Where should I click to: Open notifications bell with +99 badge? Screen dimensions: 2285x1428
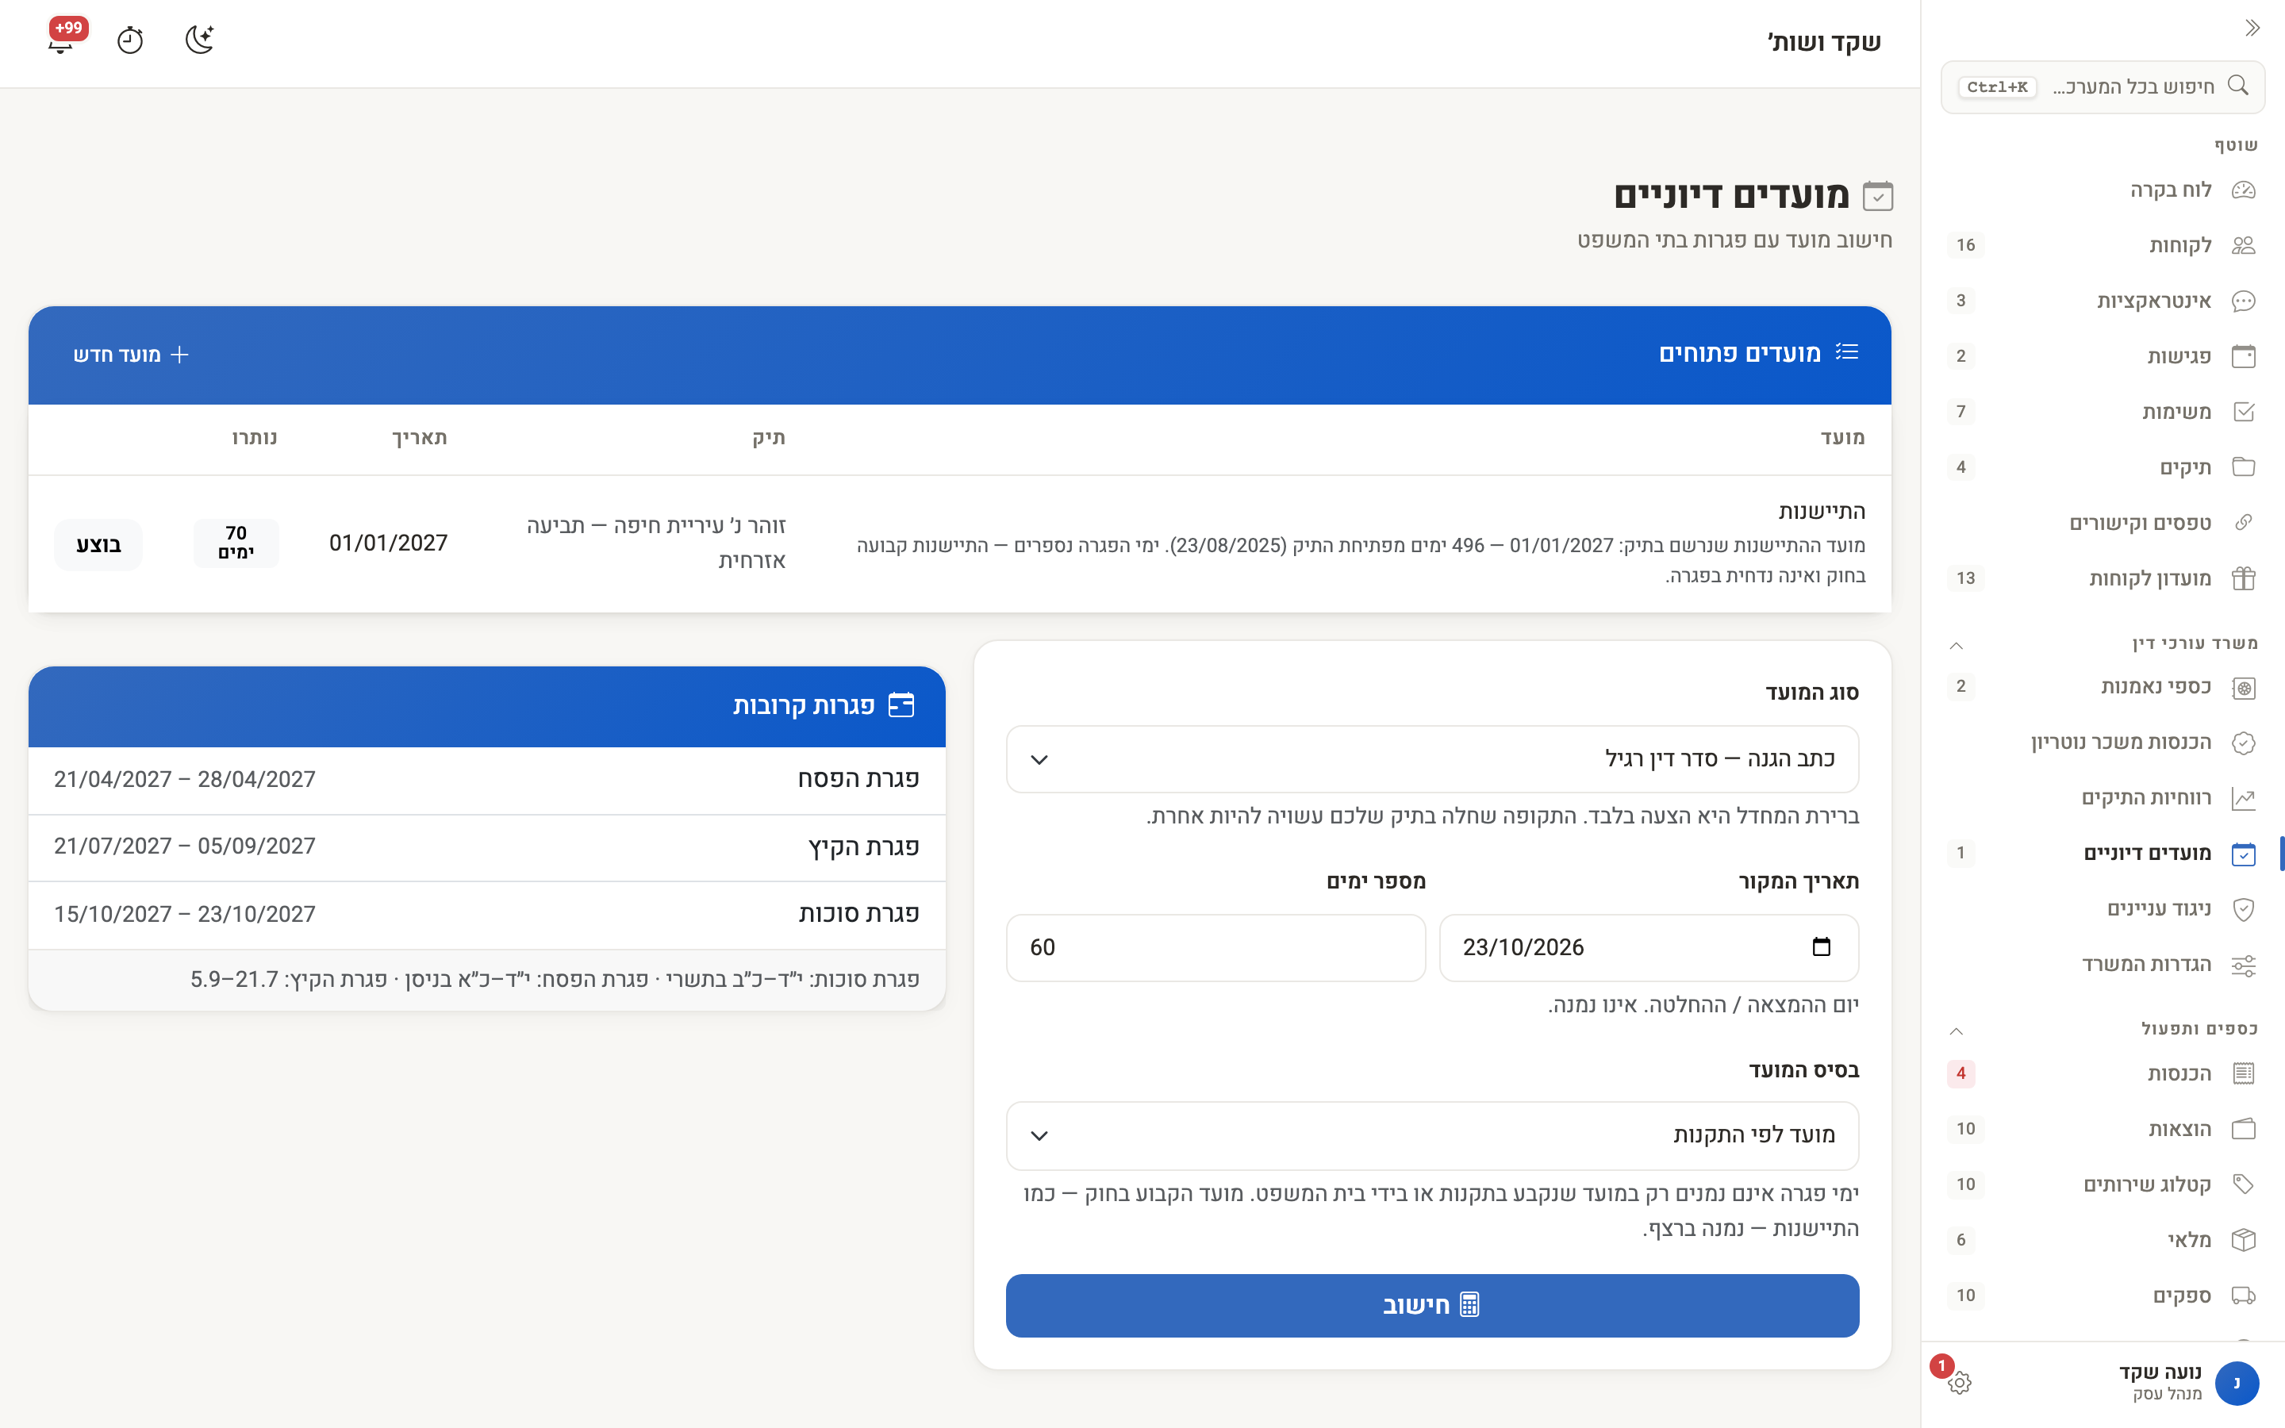click(61, 40)
